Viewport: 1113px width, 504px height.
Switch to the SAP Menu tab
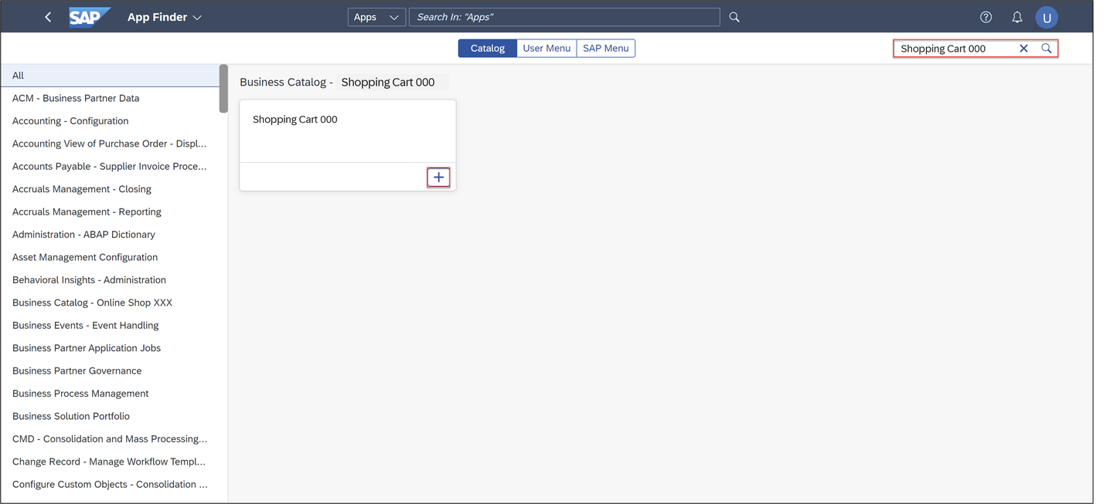click(x=606, y=48)
